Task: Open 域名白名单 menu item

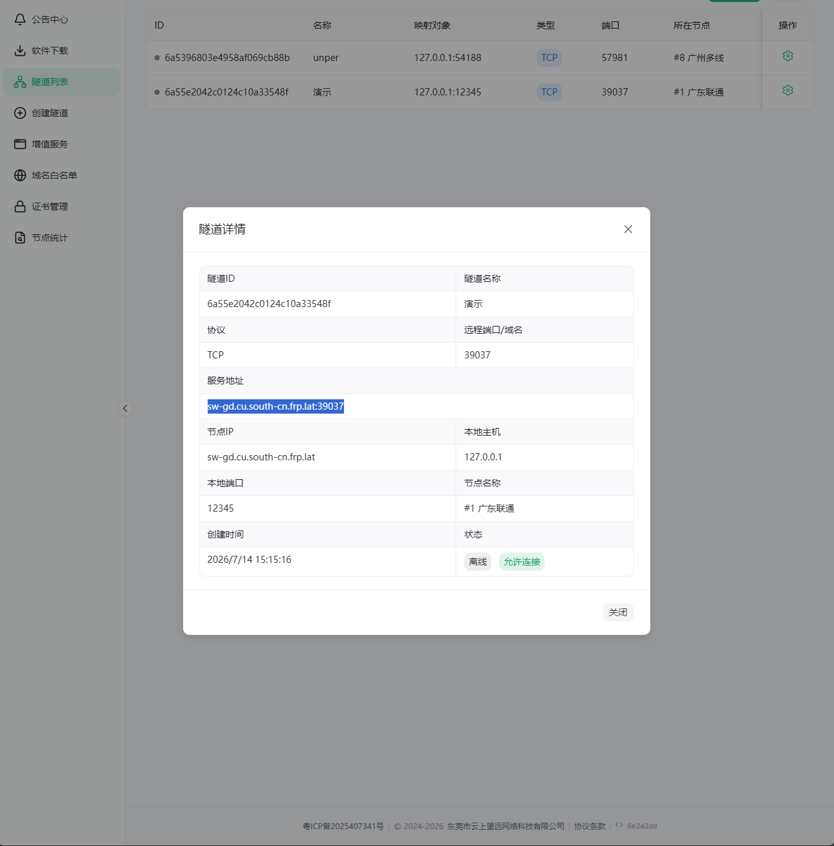Action: point(62,175)
